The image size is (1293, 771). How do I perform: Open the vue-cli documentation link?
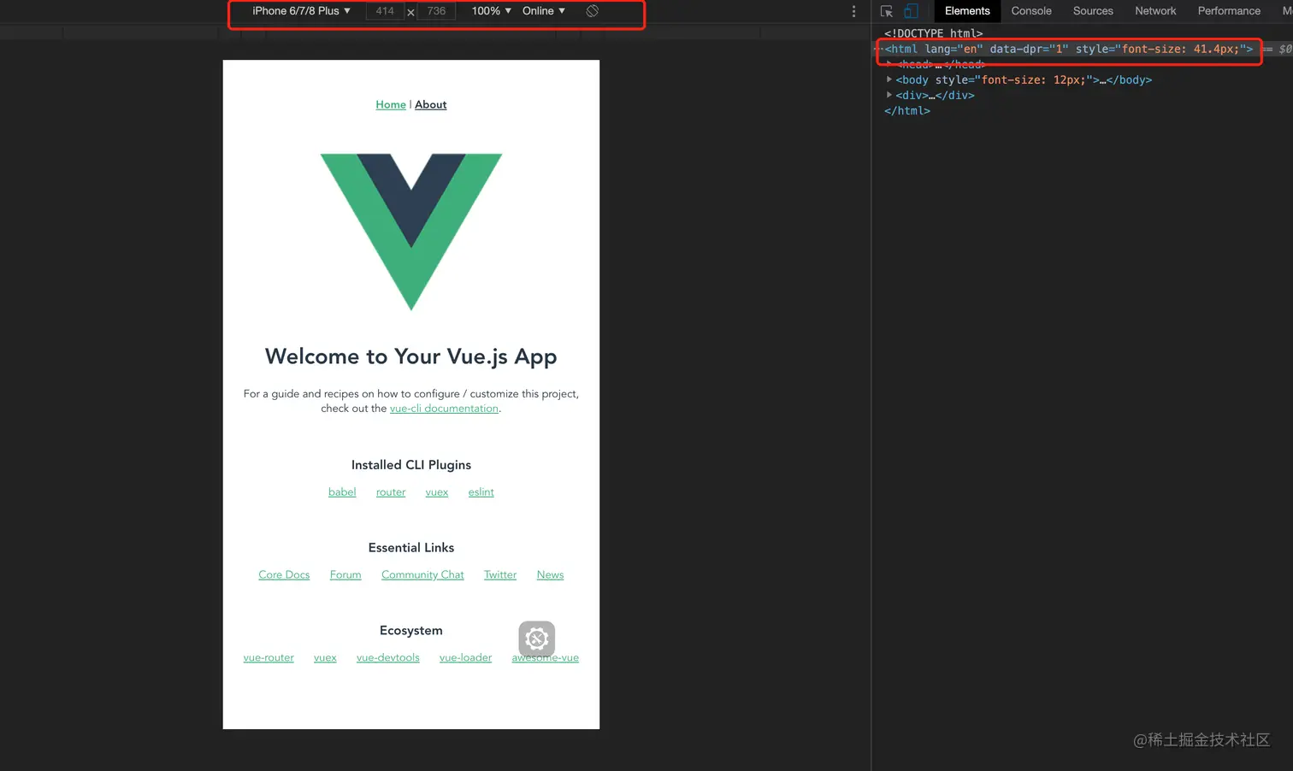[x=444, y=409]
